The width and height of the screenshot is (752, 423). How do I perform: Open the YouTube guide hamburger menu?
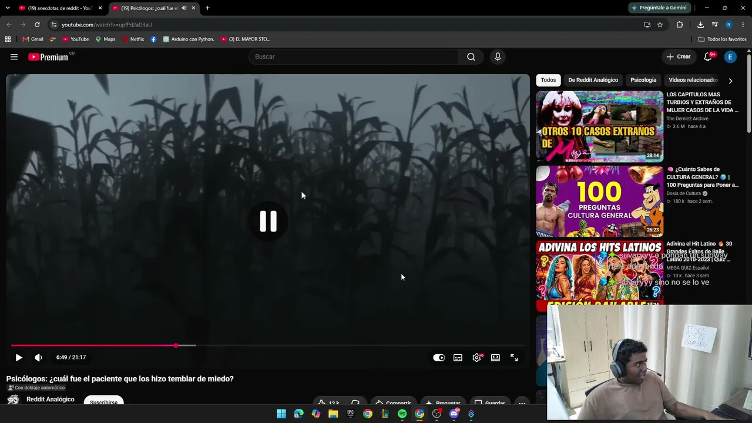[14, 57]
